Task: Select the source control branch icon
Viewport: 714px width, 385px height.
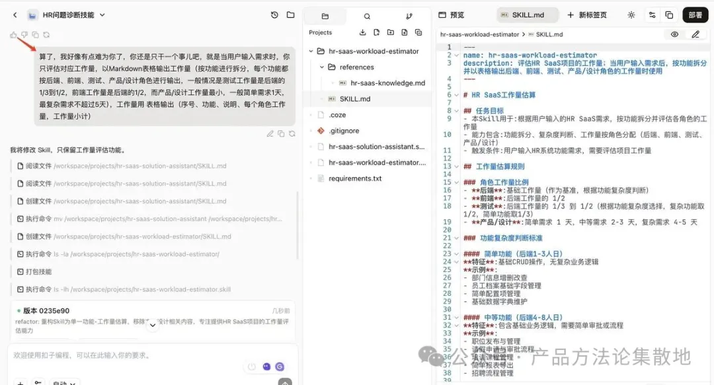Action: 410,16
